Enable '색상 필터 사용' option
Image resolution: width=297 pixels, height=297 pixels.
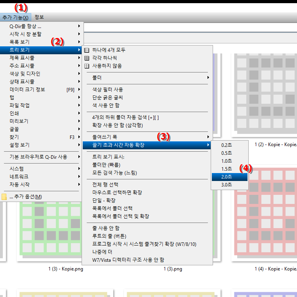[x=147, y=89]
